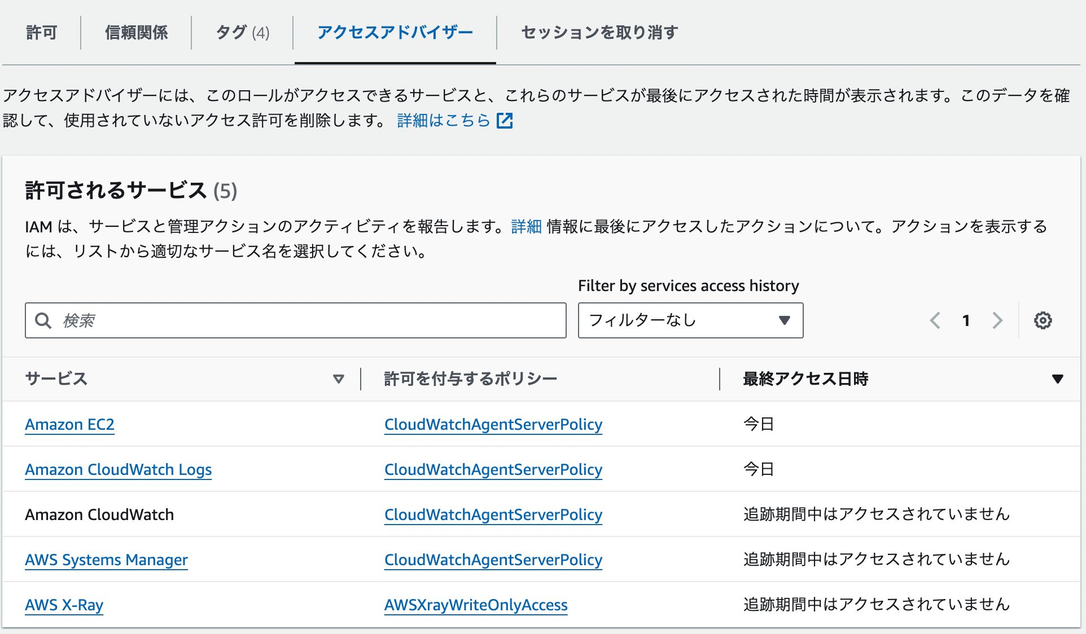Image resolution: width=1086 pixels, height=634 pixels.
Task: Select the アクセスアドバイザー tab
Action: 395,33
